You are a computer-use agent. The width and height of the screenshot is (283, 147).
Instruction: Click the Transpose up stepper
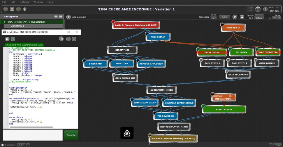click(x=215, y=15)
